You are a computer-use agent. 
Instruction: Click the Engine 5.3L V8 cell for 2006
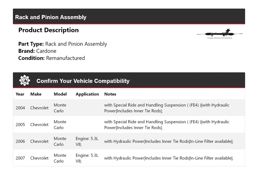click(87, 141)
